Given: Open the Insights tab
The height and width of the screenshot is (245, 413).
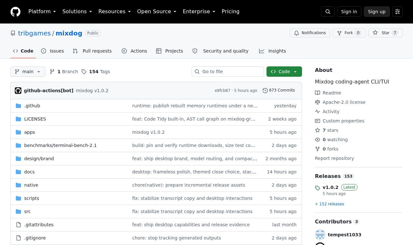Looking at the screenshot, I should click(x=272, y=51).
